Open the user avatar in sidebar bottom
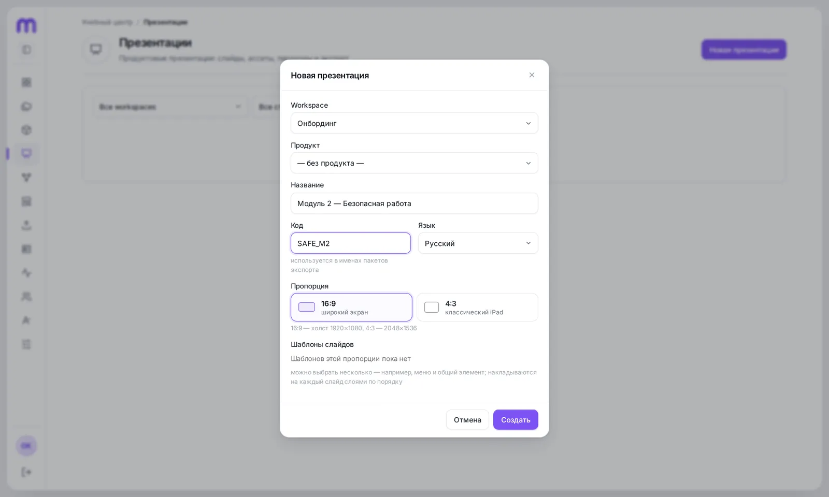Screen dimensions: 829x497 click(x=26, y=446)
